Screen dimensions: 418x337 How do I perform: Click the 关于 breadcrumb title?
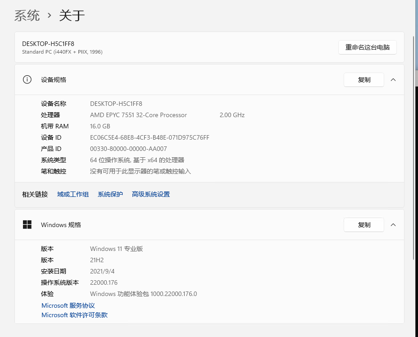click(x=72, y=15)
